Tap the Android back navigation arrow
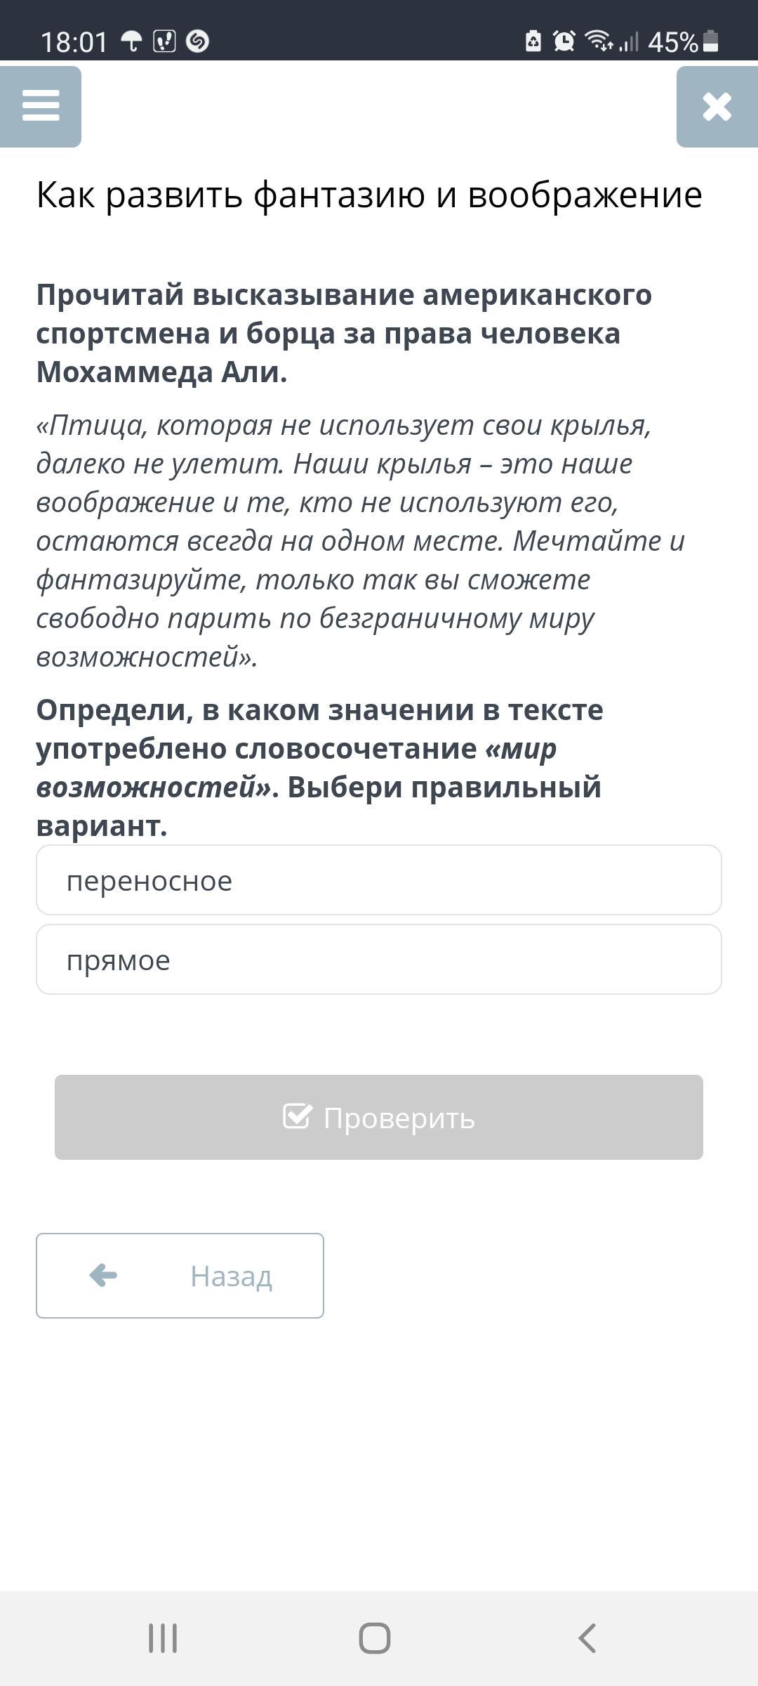 click(587, 1639)
